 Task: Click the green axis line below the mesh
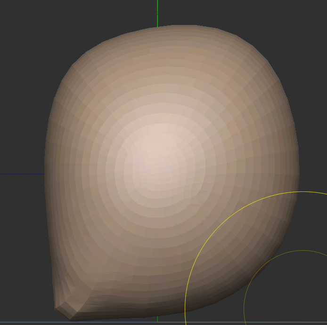click(x=157, y=319)
